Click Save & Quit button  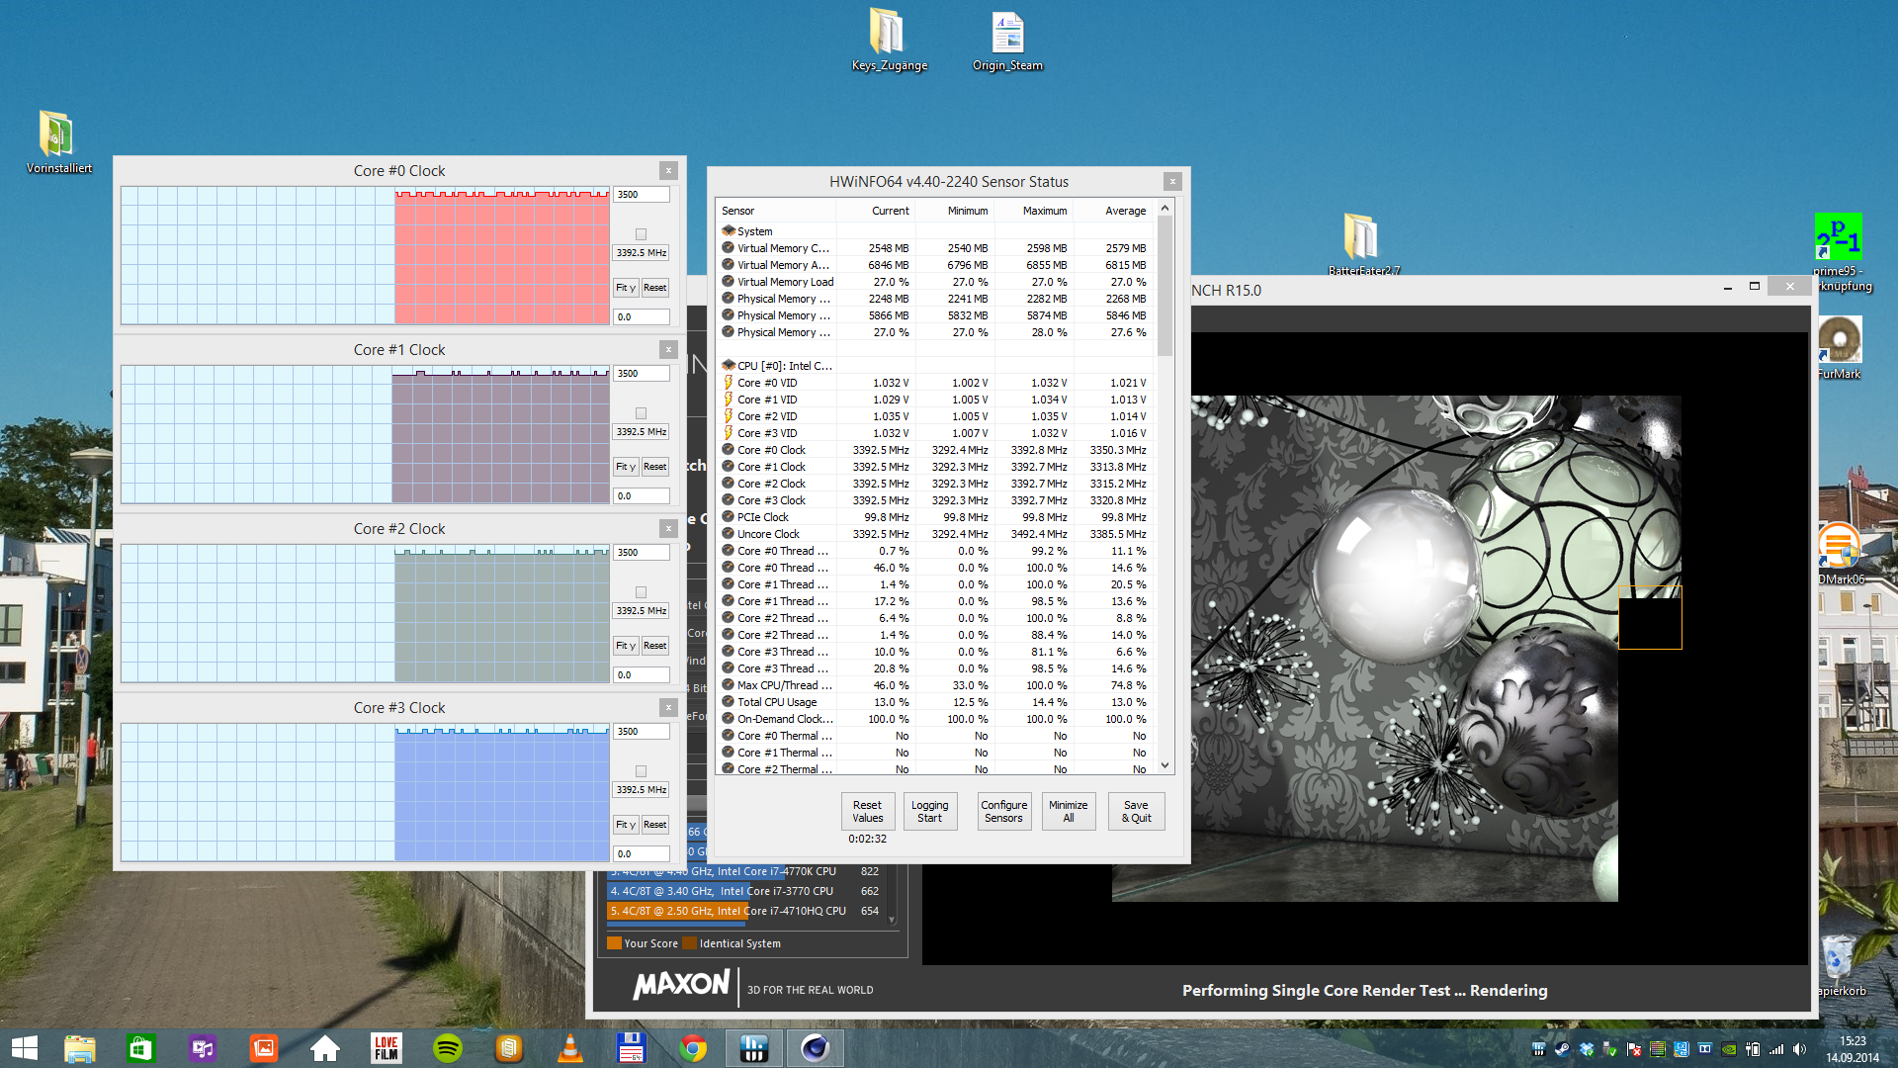pos(1137,812)
